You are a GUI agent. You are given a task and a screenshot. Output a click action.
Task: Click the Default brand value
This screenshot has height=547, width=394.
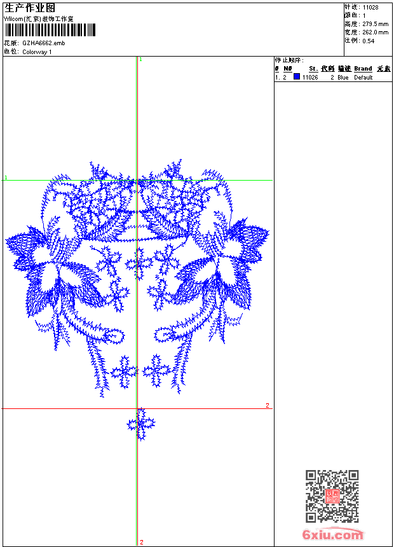click(363, 78)
